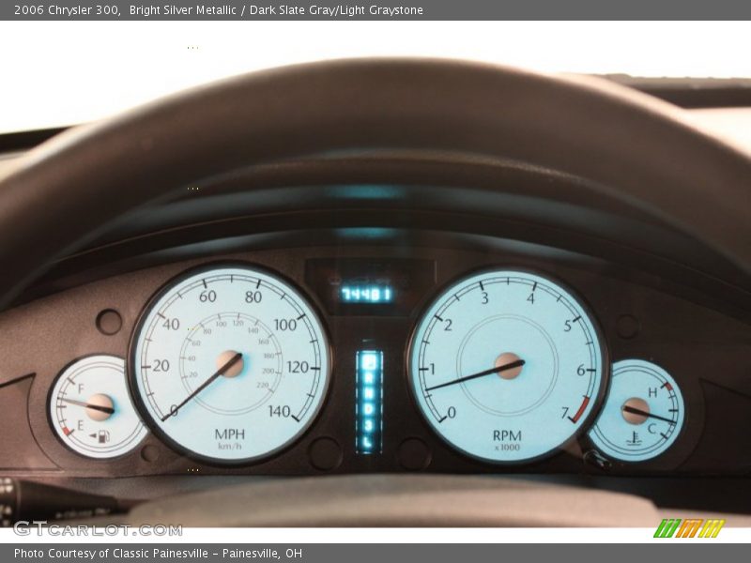Click the E label on the fuel gauge
This screenshot has height=563, width=751.
click(81, 424)
